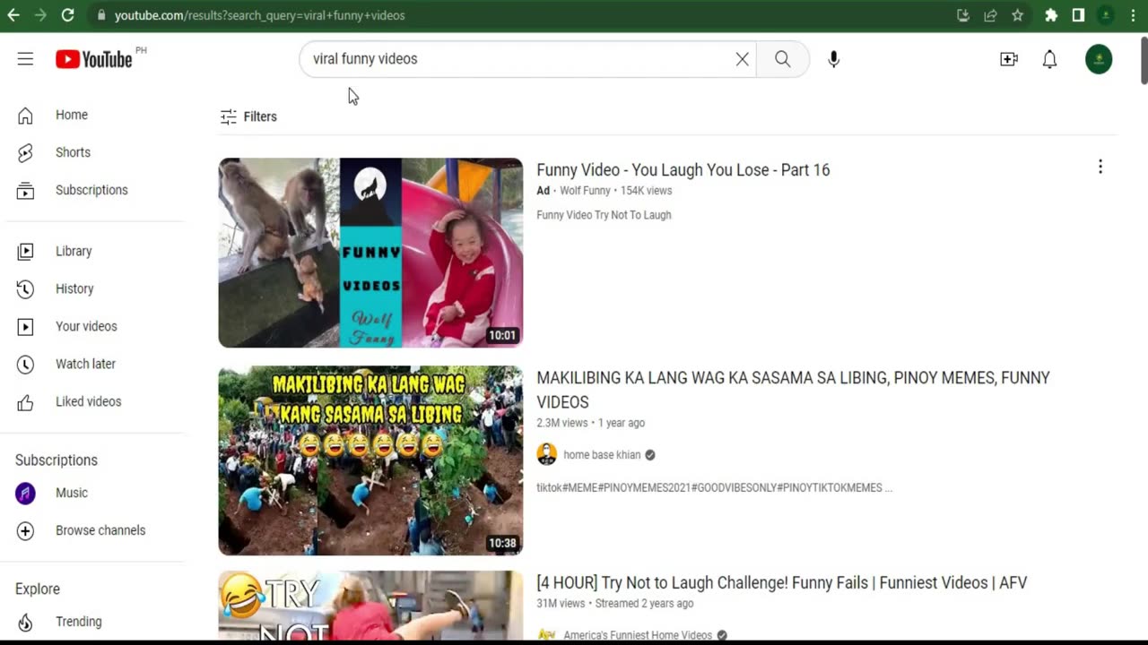Open the browser extensions puzzle icon
The image size is (1148, 645).
click(x=1051, y=15)
